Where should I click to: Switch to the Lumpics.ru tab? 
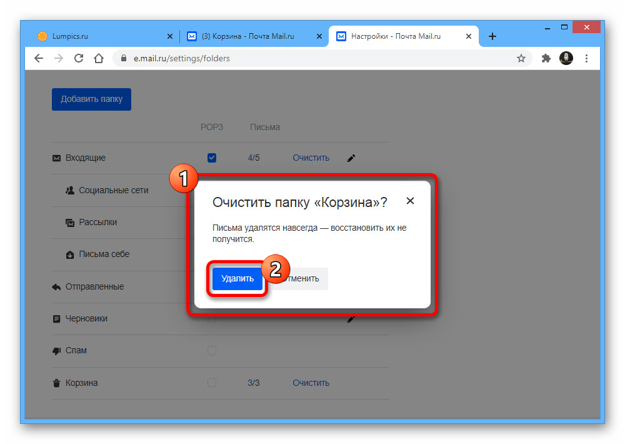[x=100, y=36]
